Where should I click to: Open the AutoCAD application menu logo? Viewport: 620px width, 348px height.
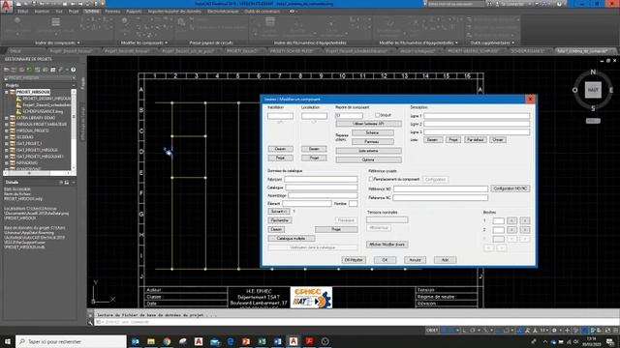(x=6, y=7)
